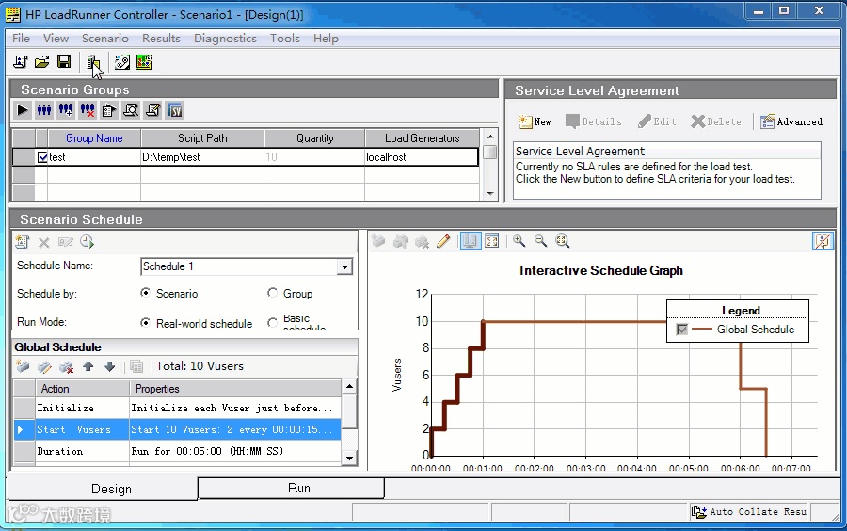Click the down arrow of Global Schedule scrollbar
This screenshot has height=531, width=847.
(x=349, y=459)
